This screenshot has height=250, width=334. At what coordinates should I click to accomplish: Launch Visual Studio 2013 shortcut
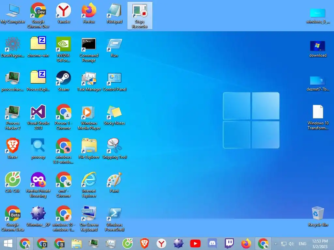38,117
